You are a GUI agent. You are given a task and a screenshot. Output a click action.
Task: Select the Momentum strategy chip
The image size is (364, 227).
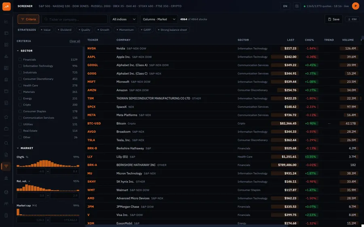[x=125, y=29]
